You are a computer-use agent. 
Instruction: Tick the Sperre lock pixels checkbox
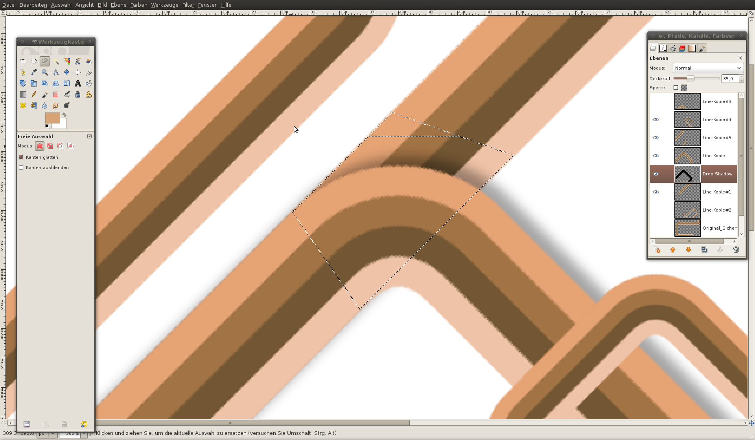click(676, 88)
